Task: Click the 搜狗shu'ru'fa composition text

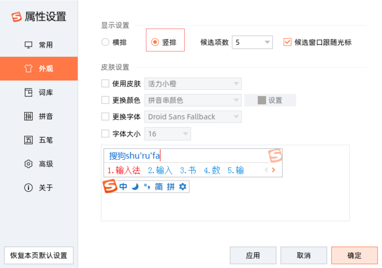Action: coord(134,156)
